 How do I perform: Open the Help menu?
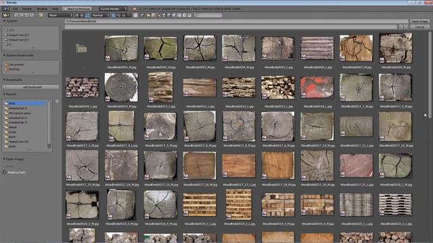tap(55, 9)
